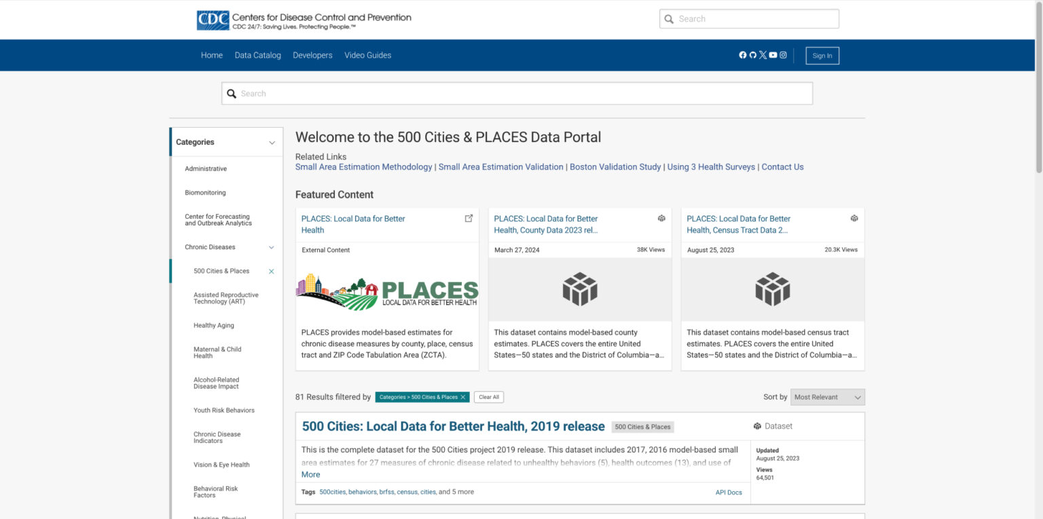Viewport: 1043px width, 519px height.
Task: Click the search magnifier in the top-right search bar
Action: coord(670,18)
